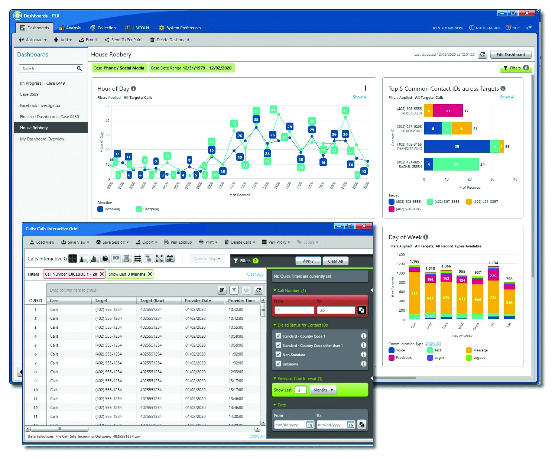
Task: Click the Apply filters button
Action: coord(308,261)
